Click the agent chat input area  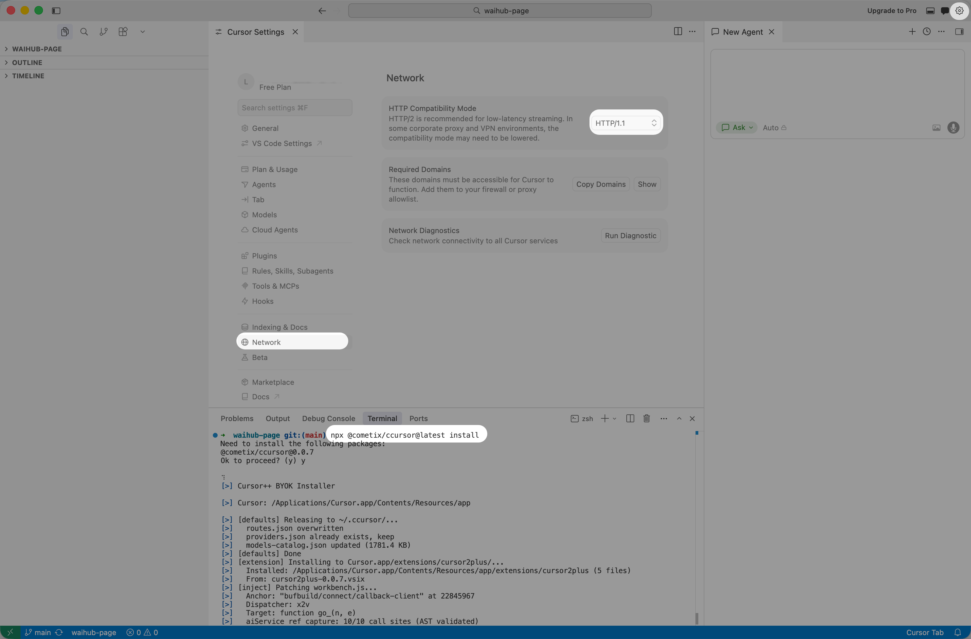[837, 86]
